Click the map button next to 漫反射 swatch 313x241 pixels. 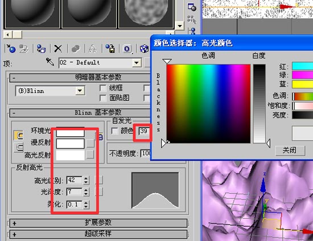(90, 143)
